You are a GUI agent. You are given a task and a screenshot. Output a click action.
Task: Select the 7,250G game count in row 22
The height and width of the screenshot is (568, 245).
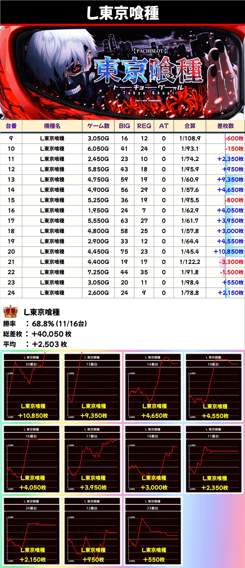(98, 272)
